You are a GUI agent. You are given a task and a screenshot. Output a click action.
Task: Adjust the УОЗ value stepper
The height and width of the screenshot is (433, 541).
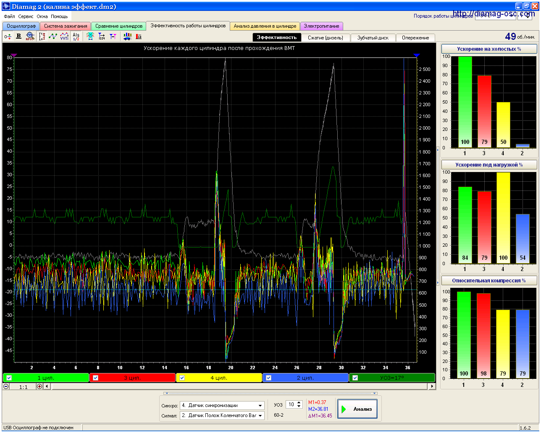(299, 404)
